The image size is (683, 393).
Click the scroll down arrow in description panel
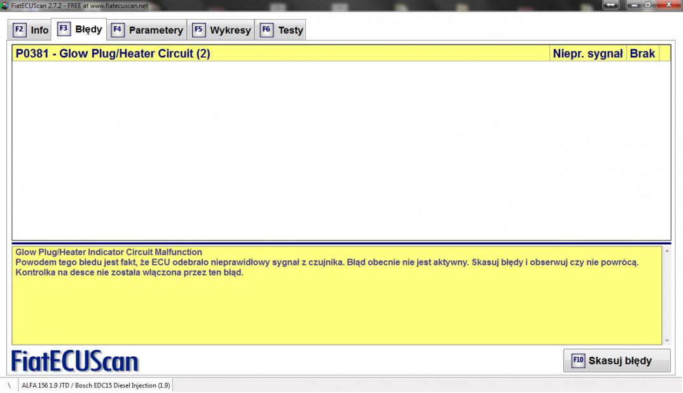tap(666, 341)
